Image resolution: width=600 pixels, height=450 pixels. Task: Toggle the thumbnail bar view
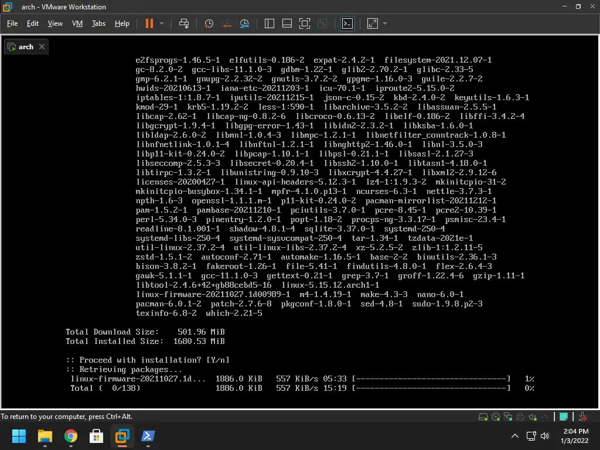(x=287, y=23)
